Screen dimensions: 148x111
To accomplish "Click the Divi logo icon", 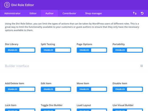I will point(7,5).
